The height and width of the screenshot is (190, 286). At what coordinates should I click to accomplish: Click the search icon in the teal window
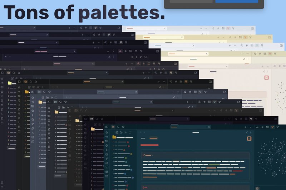pos(118,127)
